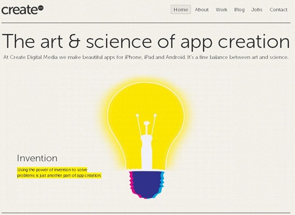This screenshot has height=215, width=295.
Task: Open the Jobs page
Action: click(x=256, y=10)
